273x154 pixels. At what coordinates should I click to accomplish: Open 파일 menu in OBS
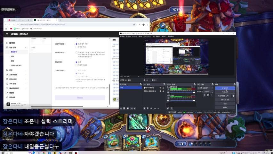pos(122,36)
